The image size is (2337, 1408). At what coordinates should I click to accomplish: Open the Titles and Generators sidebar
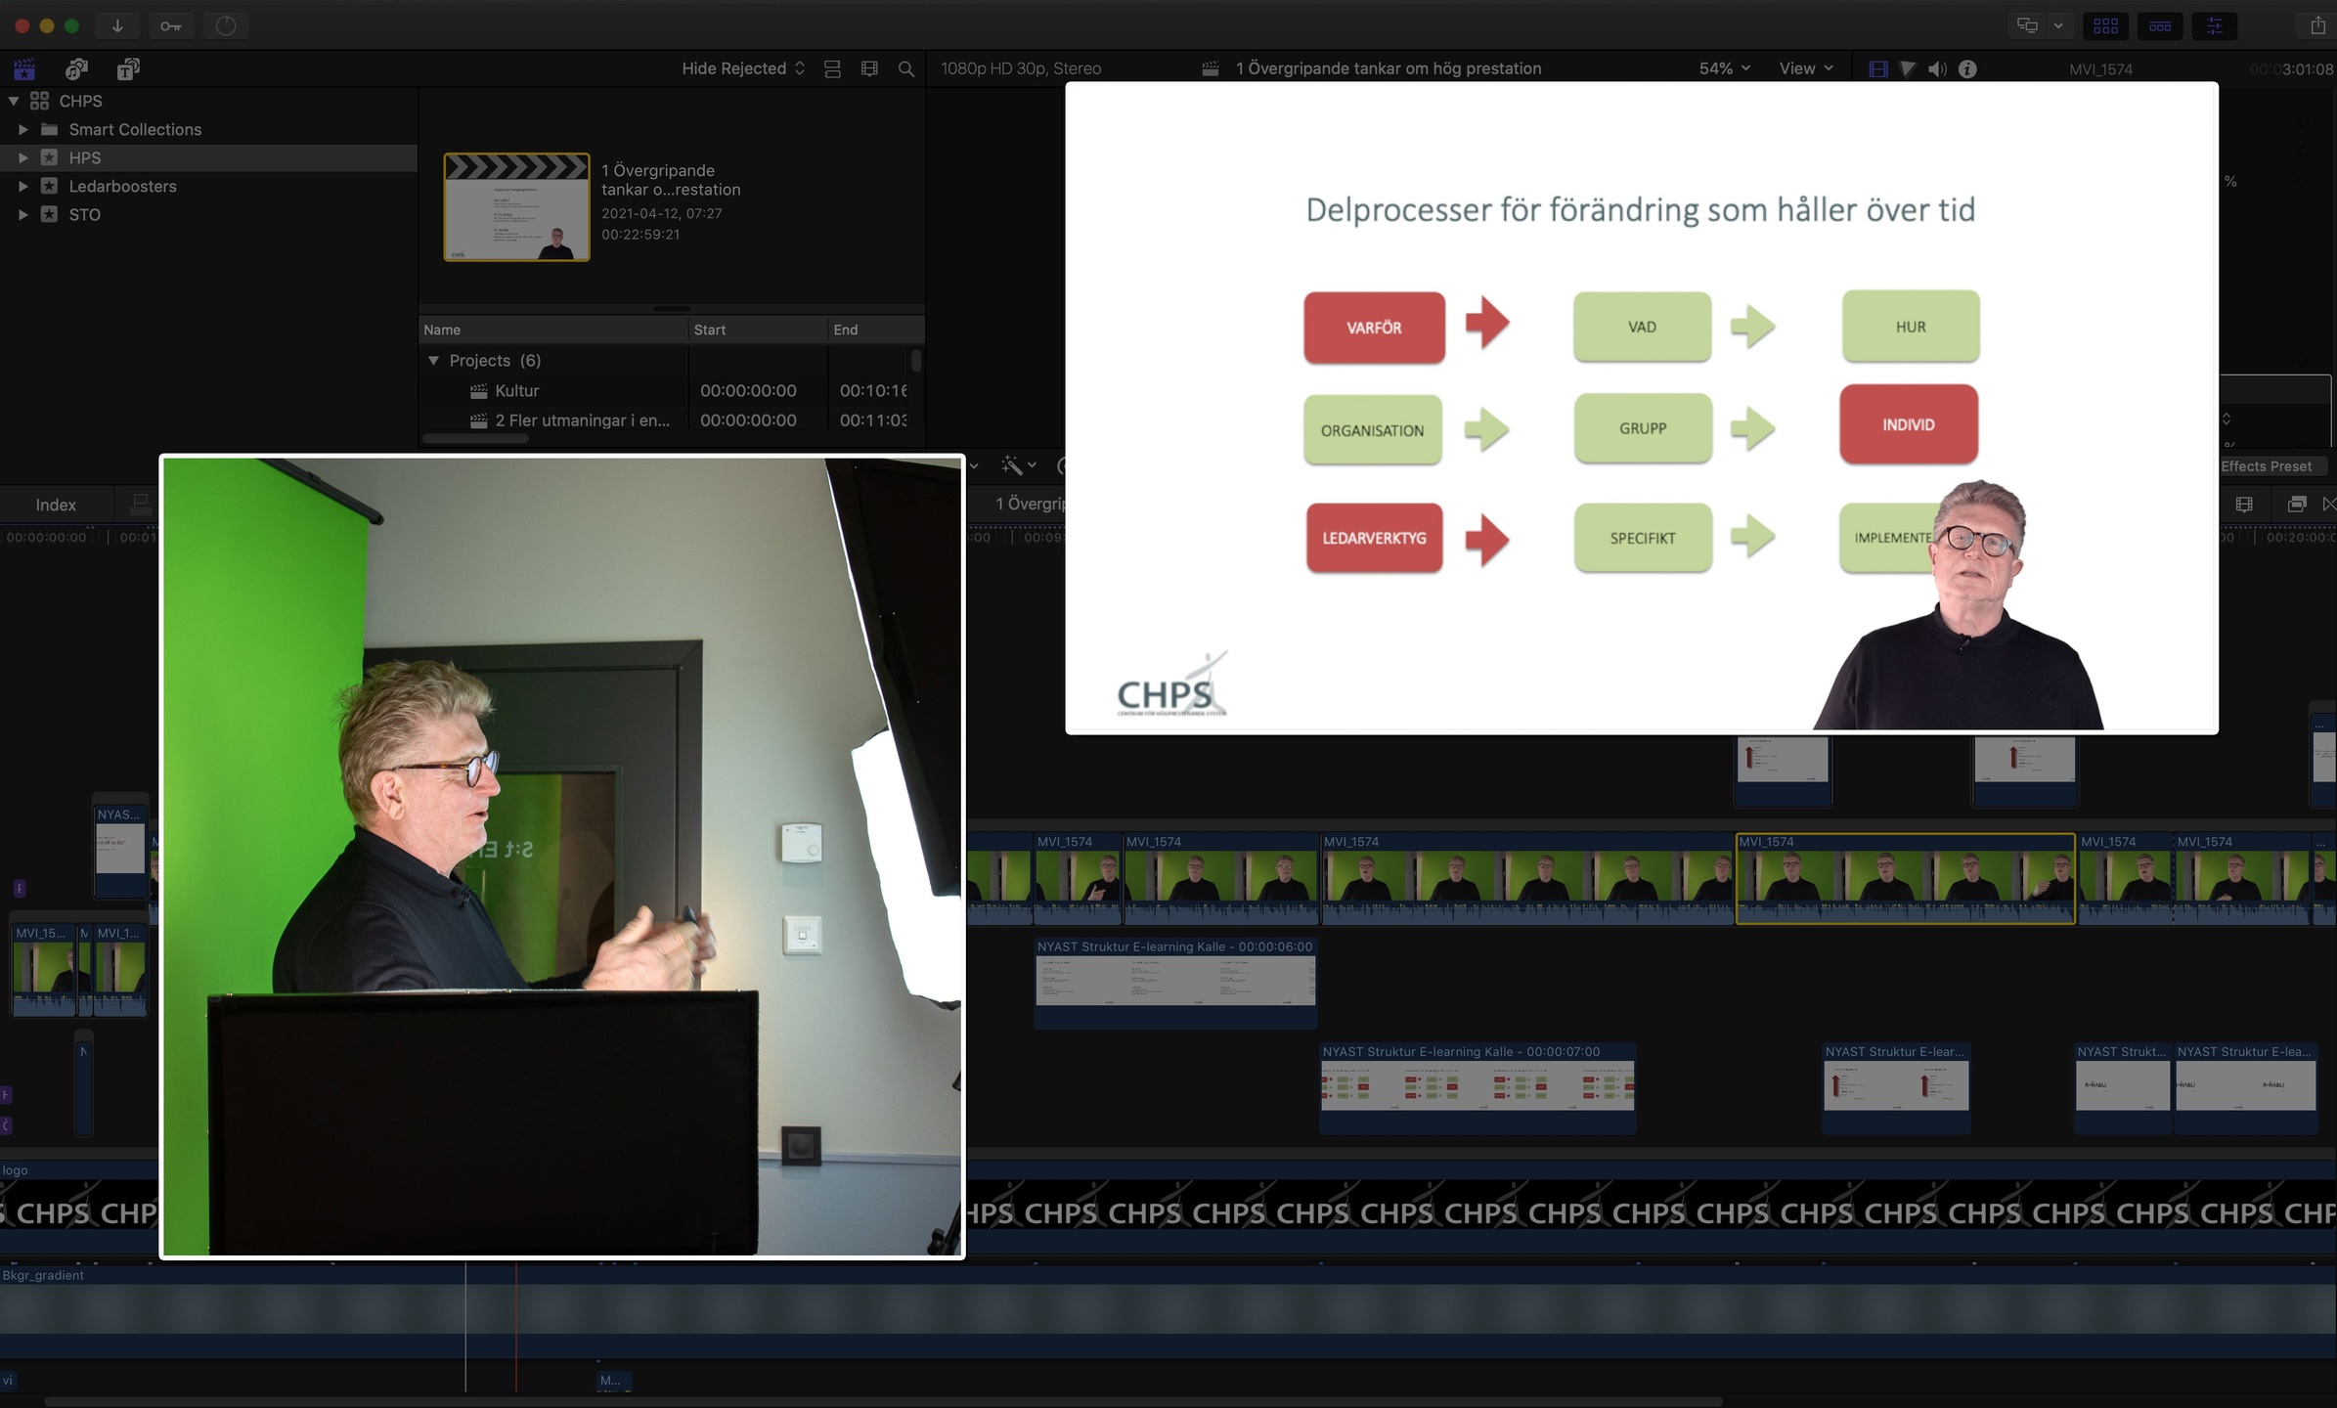coord(128,68)
